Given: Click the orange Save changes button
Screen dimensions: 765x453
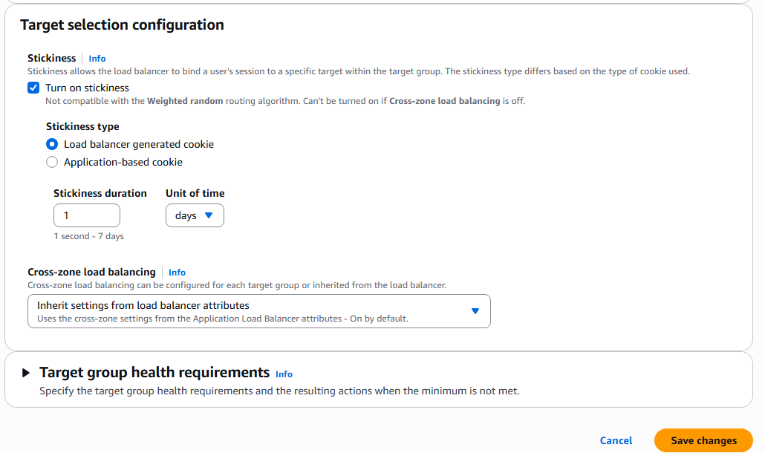Looking at the screenshot, I should [x=703, y=440].
